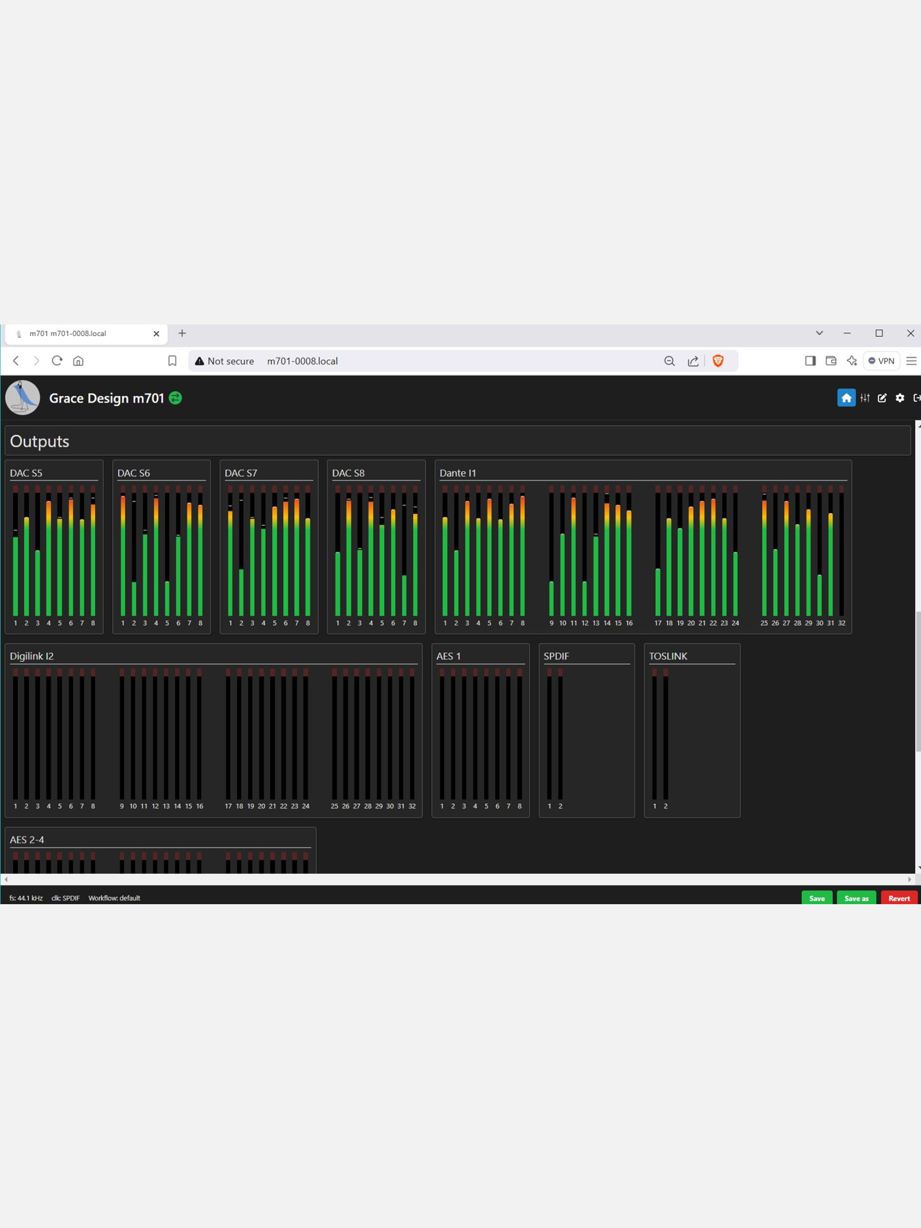
Task: Click the browser forward arrow
Action: [36, 361]
